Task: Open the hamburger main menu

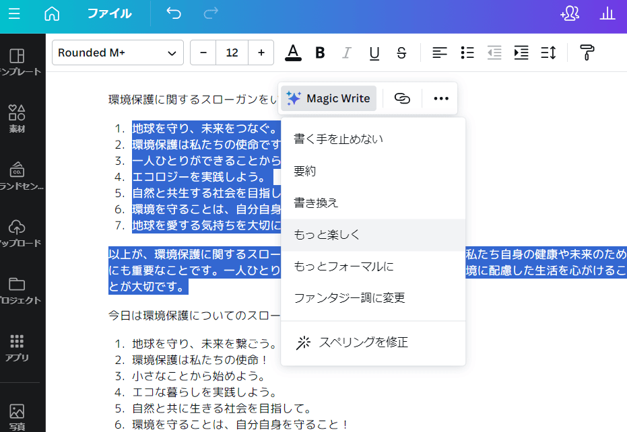Action: pyautogui.click(x=14, y=13)
